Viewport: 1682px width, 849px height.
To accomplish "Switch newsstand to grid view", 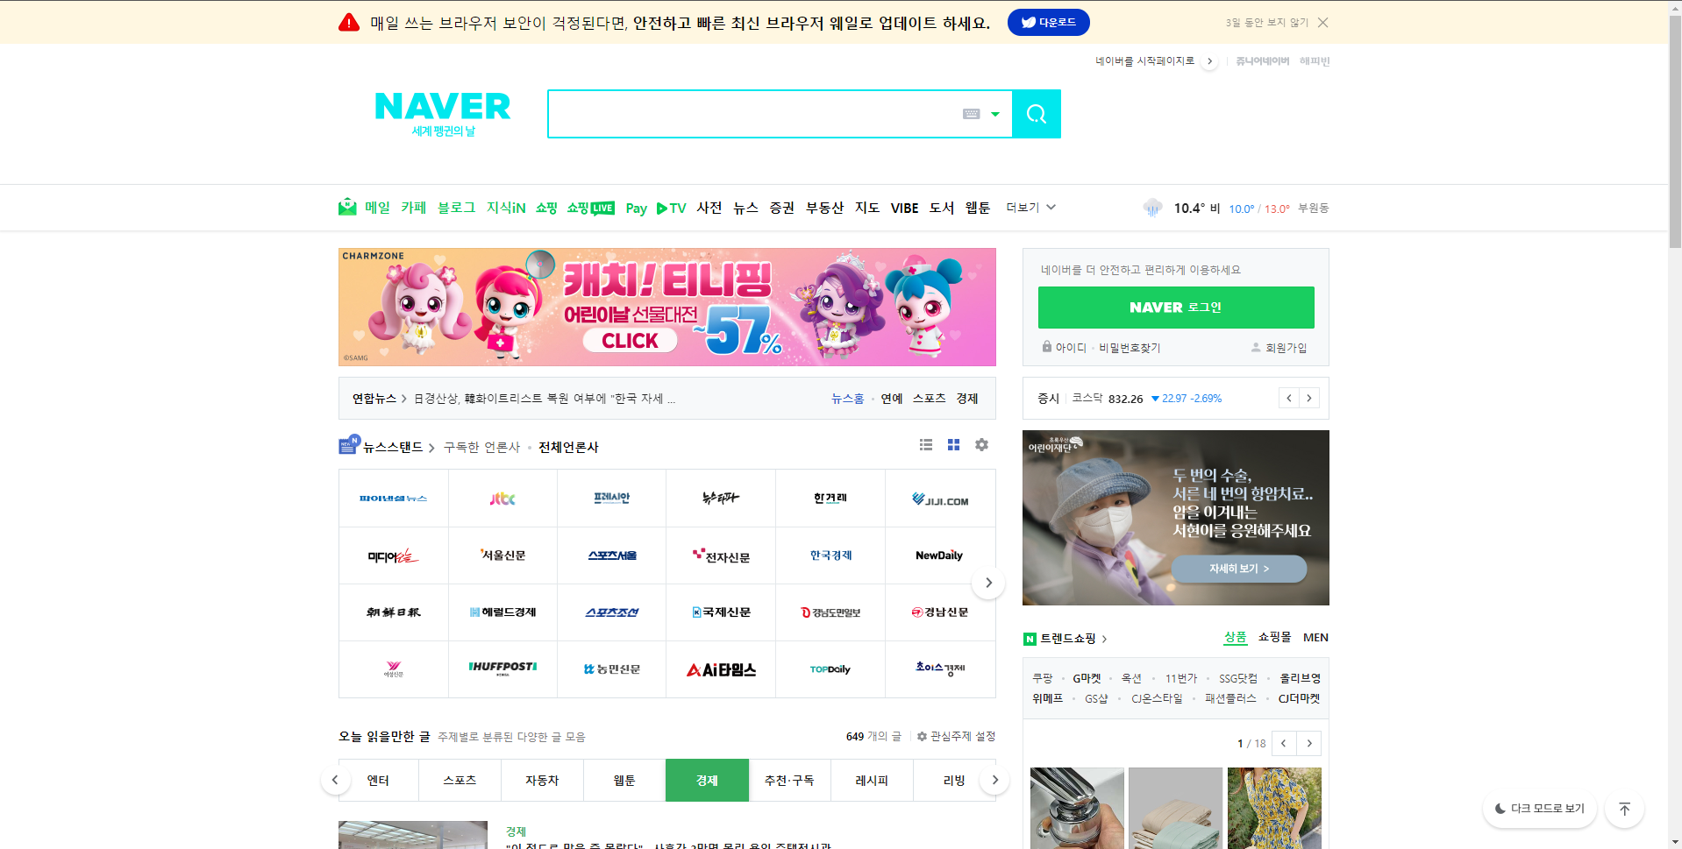I will [953, 445].
